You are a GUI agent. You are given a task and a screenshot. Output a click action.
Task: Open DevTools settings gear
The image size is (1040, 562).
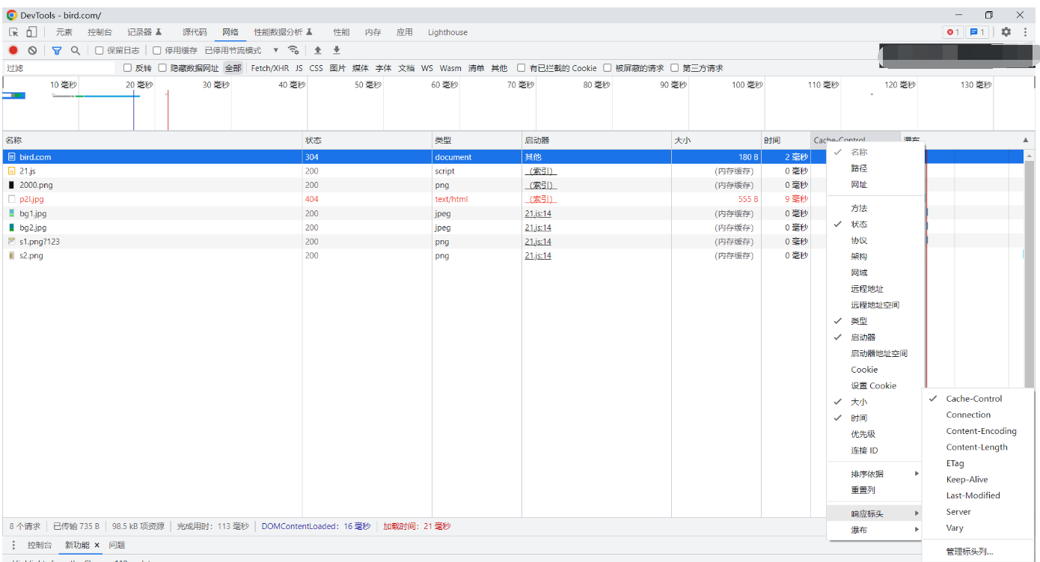[1006, 32]
